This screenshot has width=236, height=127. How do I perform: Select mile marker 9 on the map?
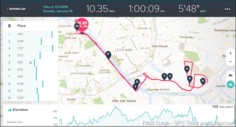pos(108,55)
